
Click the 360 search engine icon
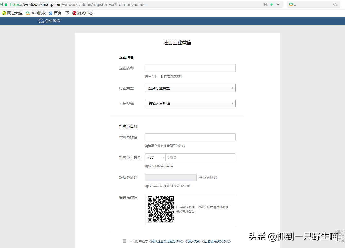tap(291, 4)
